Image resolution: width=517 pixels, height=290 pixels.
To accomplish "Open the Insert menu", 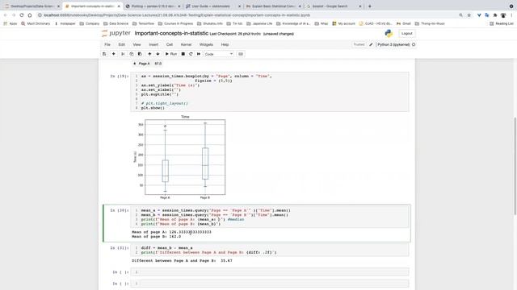I will click(x=153, y=44).
